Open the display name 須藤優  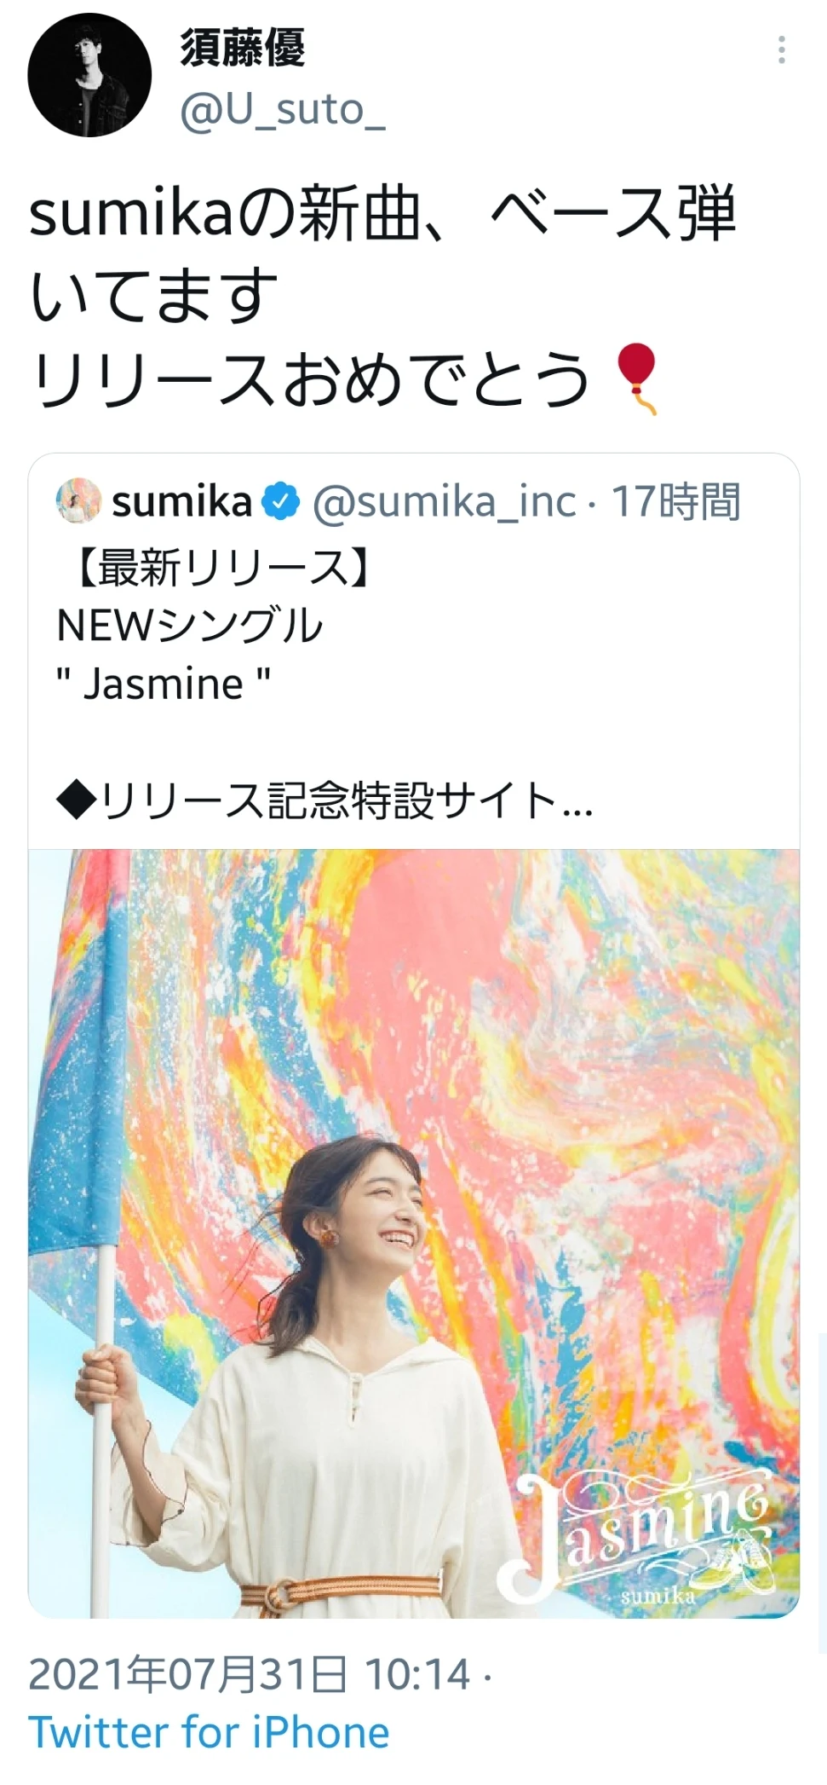click(x=243, y=48)
